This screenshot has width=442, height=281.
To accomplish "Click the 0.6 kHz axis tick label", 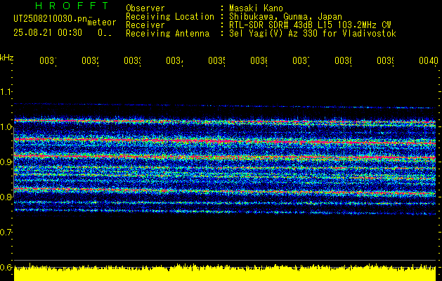I will point(6,267).
